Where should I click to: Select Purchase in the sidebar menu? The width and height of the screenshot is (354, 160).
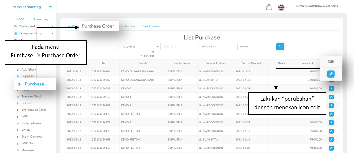34,84
